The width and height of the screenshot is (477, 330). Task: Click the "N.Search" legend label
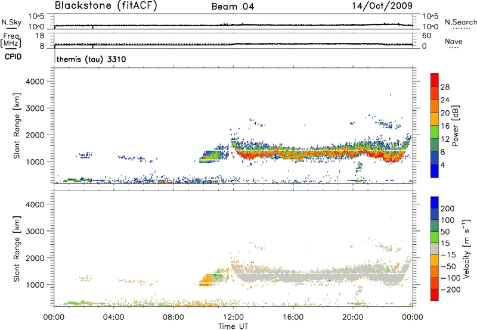461,22
